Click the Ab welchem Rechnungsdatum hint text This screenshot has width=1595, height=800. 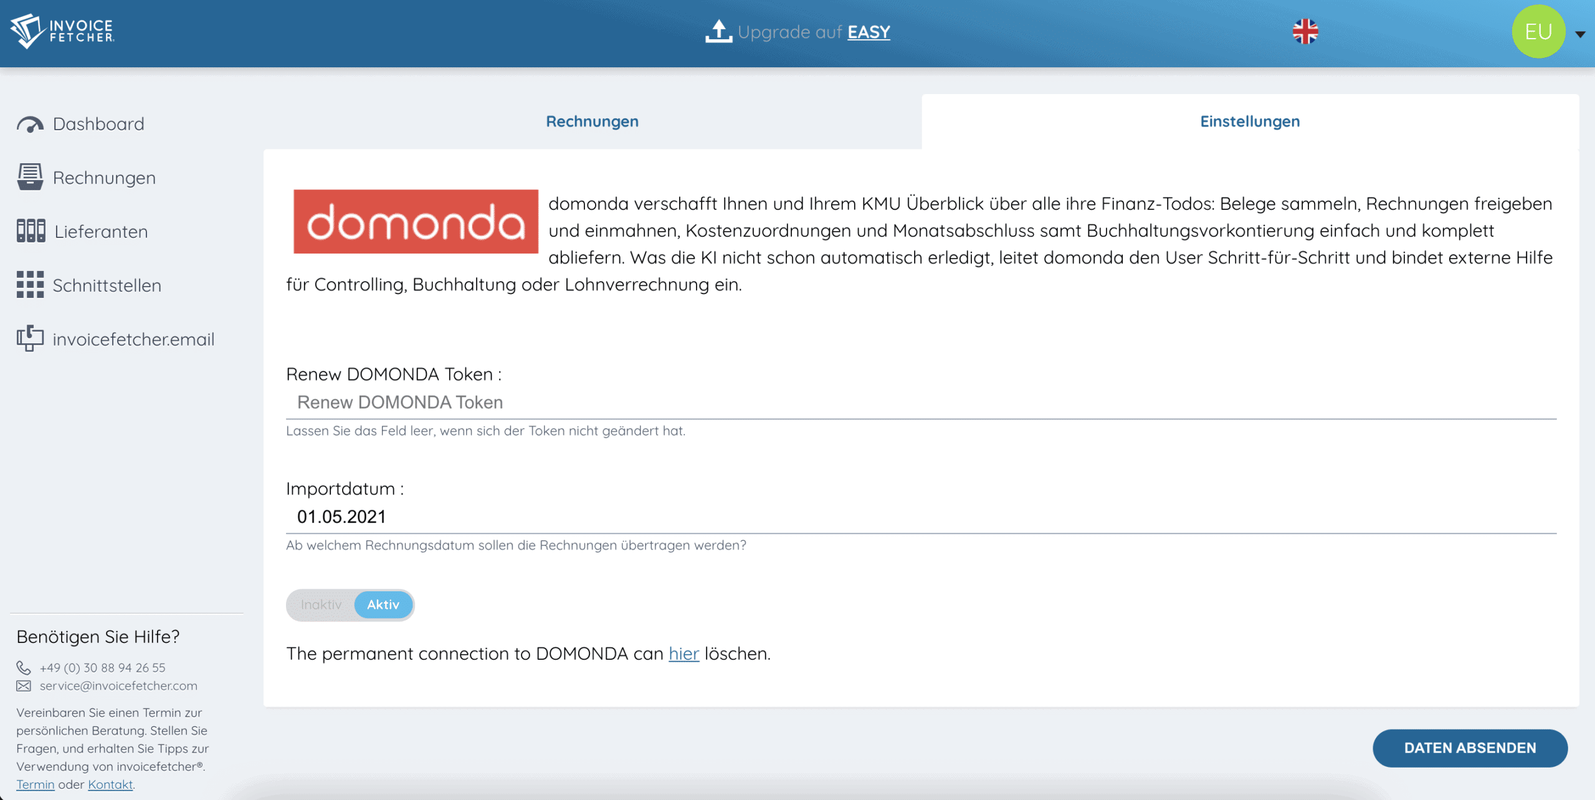(516, 546)
